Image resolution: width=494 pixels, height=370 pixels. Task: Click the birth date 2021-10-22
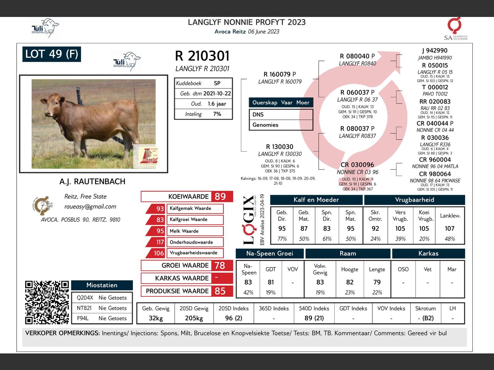coord(217,94)
